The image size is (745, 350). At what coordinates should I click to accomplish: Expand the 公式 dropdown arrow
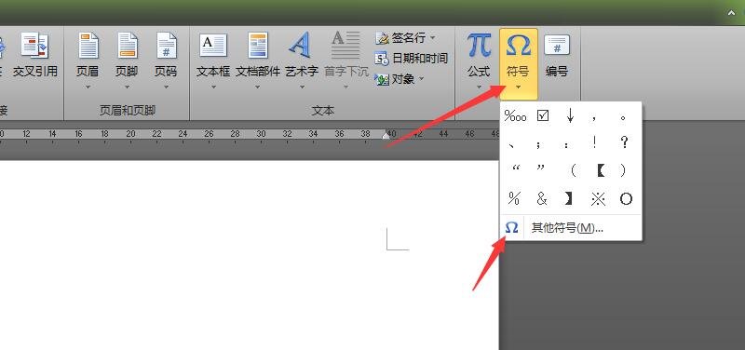pyautogui.click(x=479, y=87)
